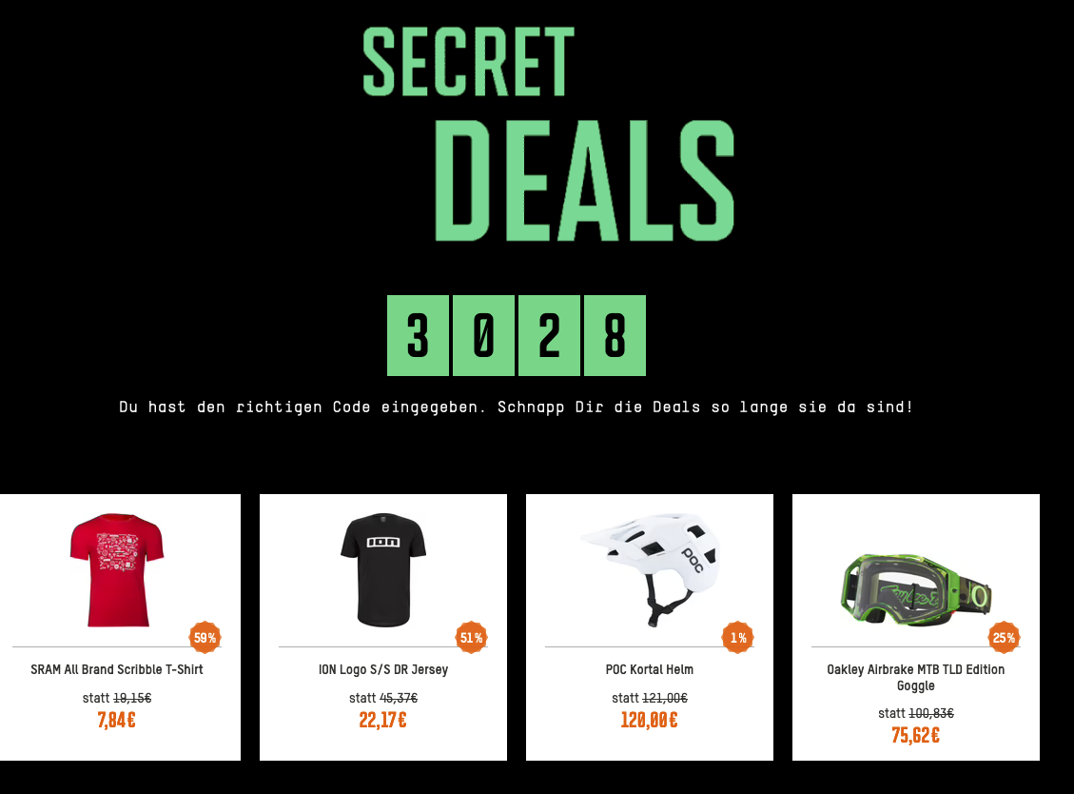Click the first code digit box showing 3
Viewport: 1074px width, 794px height.
pyautogui.click(x=418, y=335)
